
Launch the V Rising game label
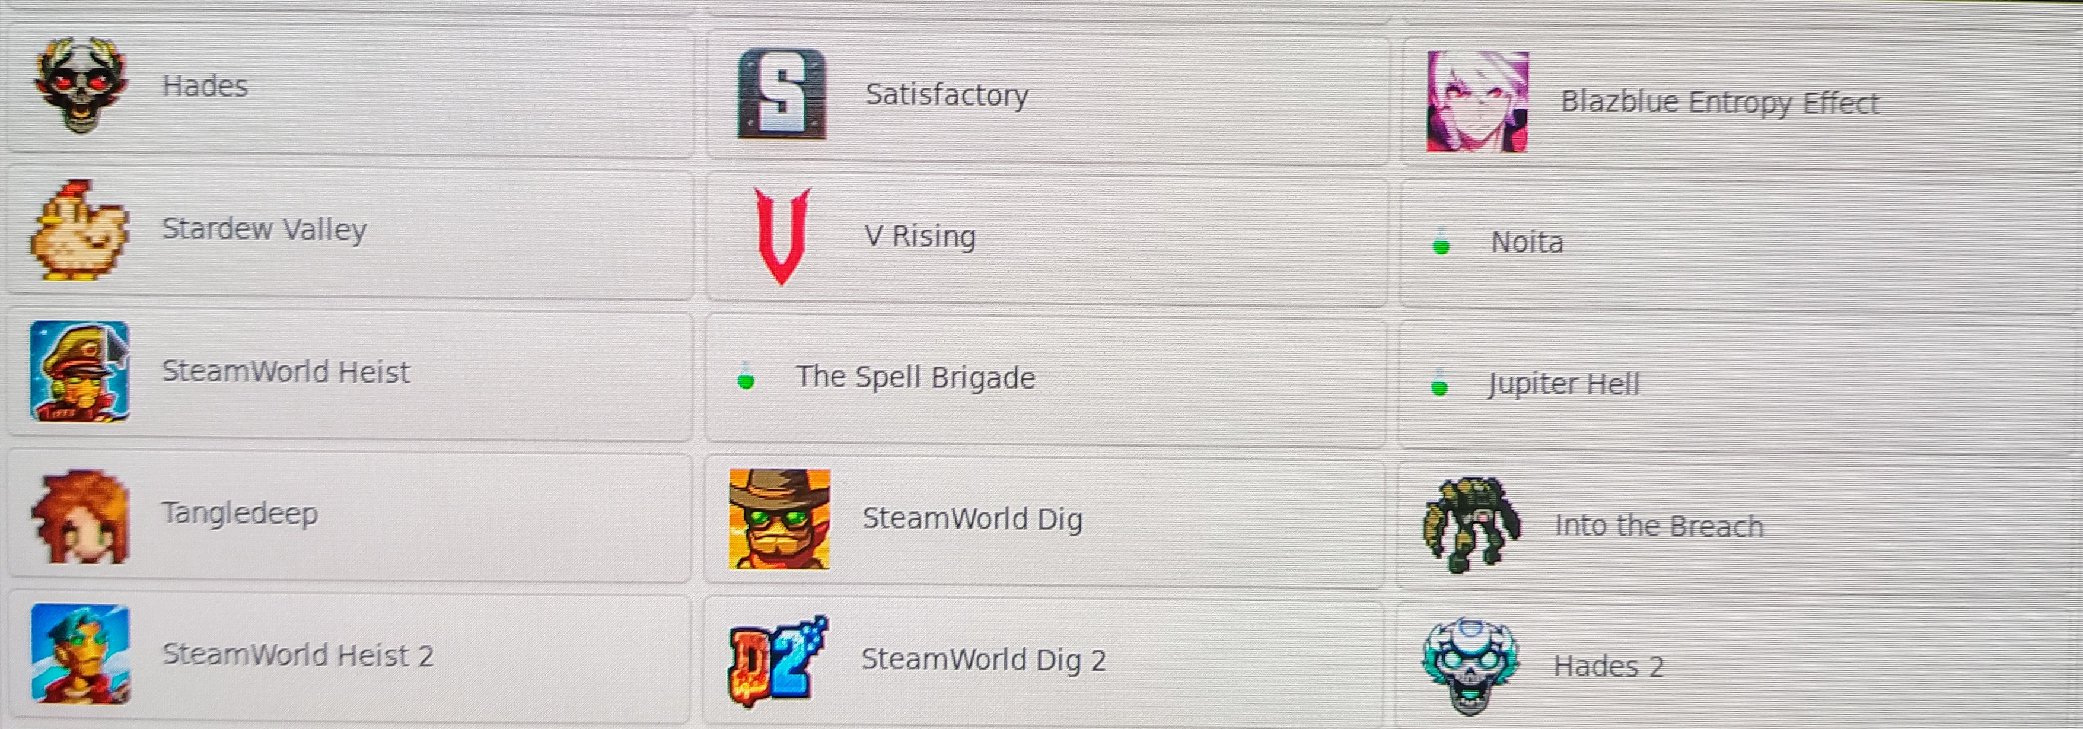(920, 235)
